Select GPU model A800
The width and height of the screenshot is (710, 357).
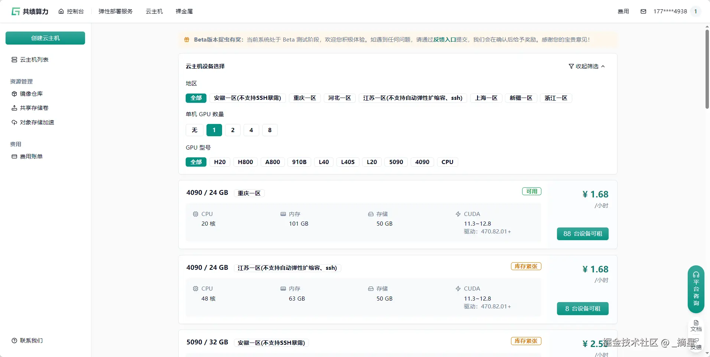273,162
